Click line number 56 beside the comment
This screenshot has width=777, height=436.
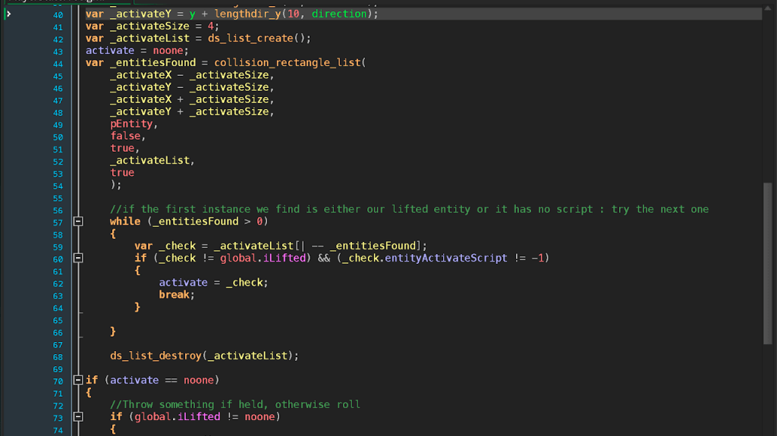pyautogui.click(x=58, y=210)
